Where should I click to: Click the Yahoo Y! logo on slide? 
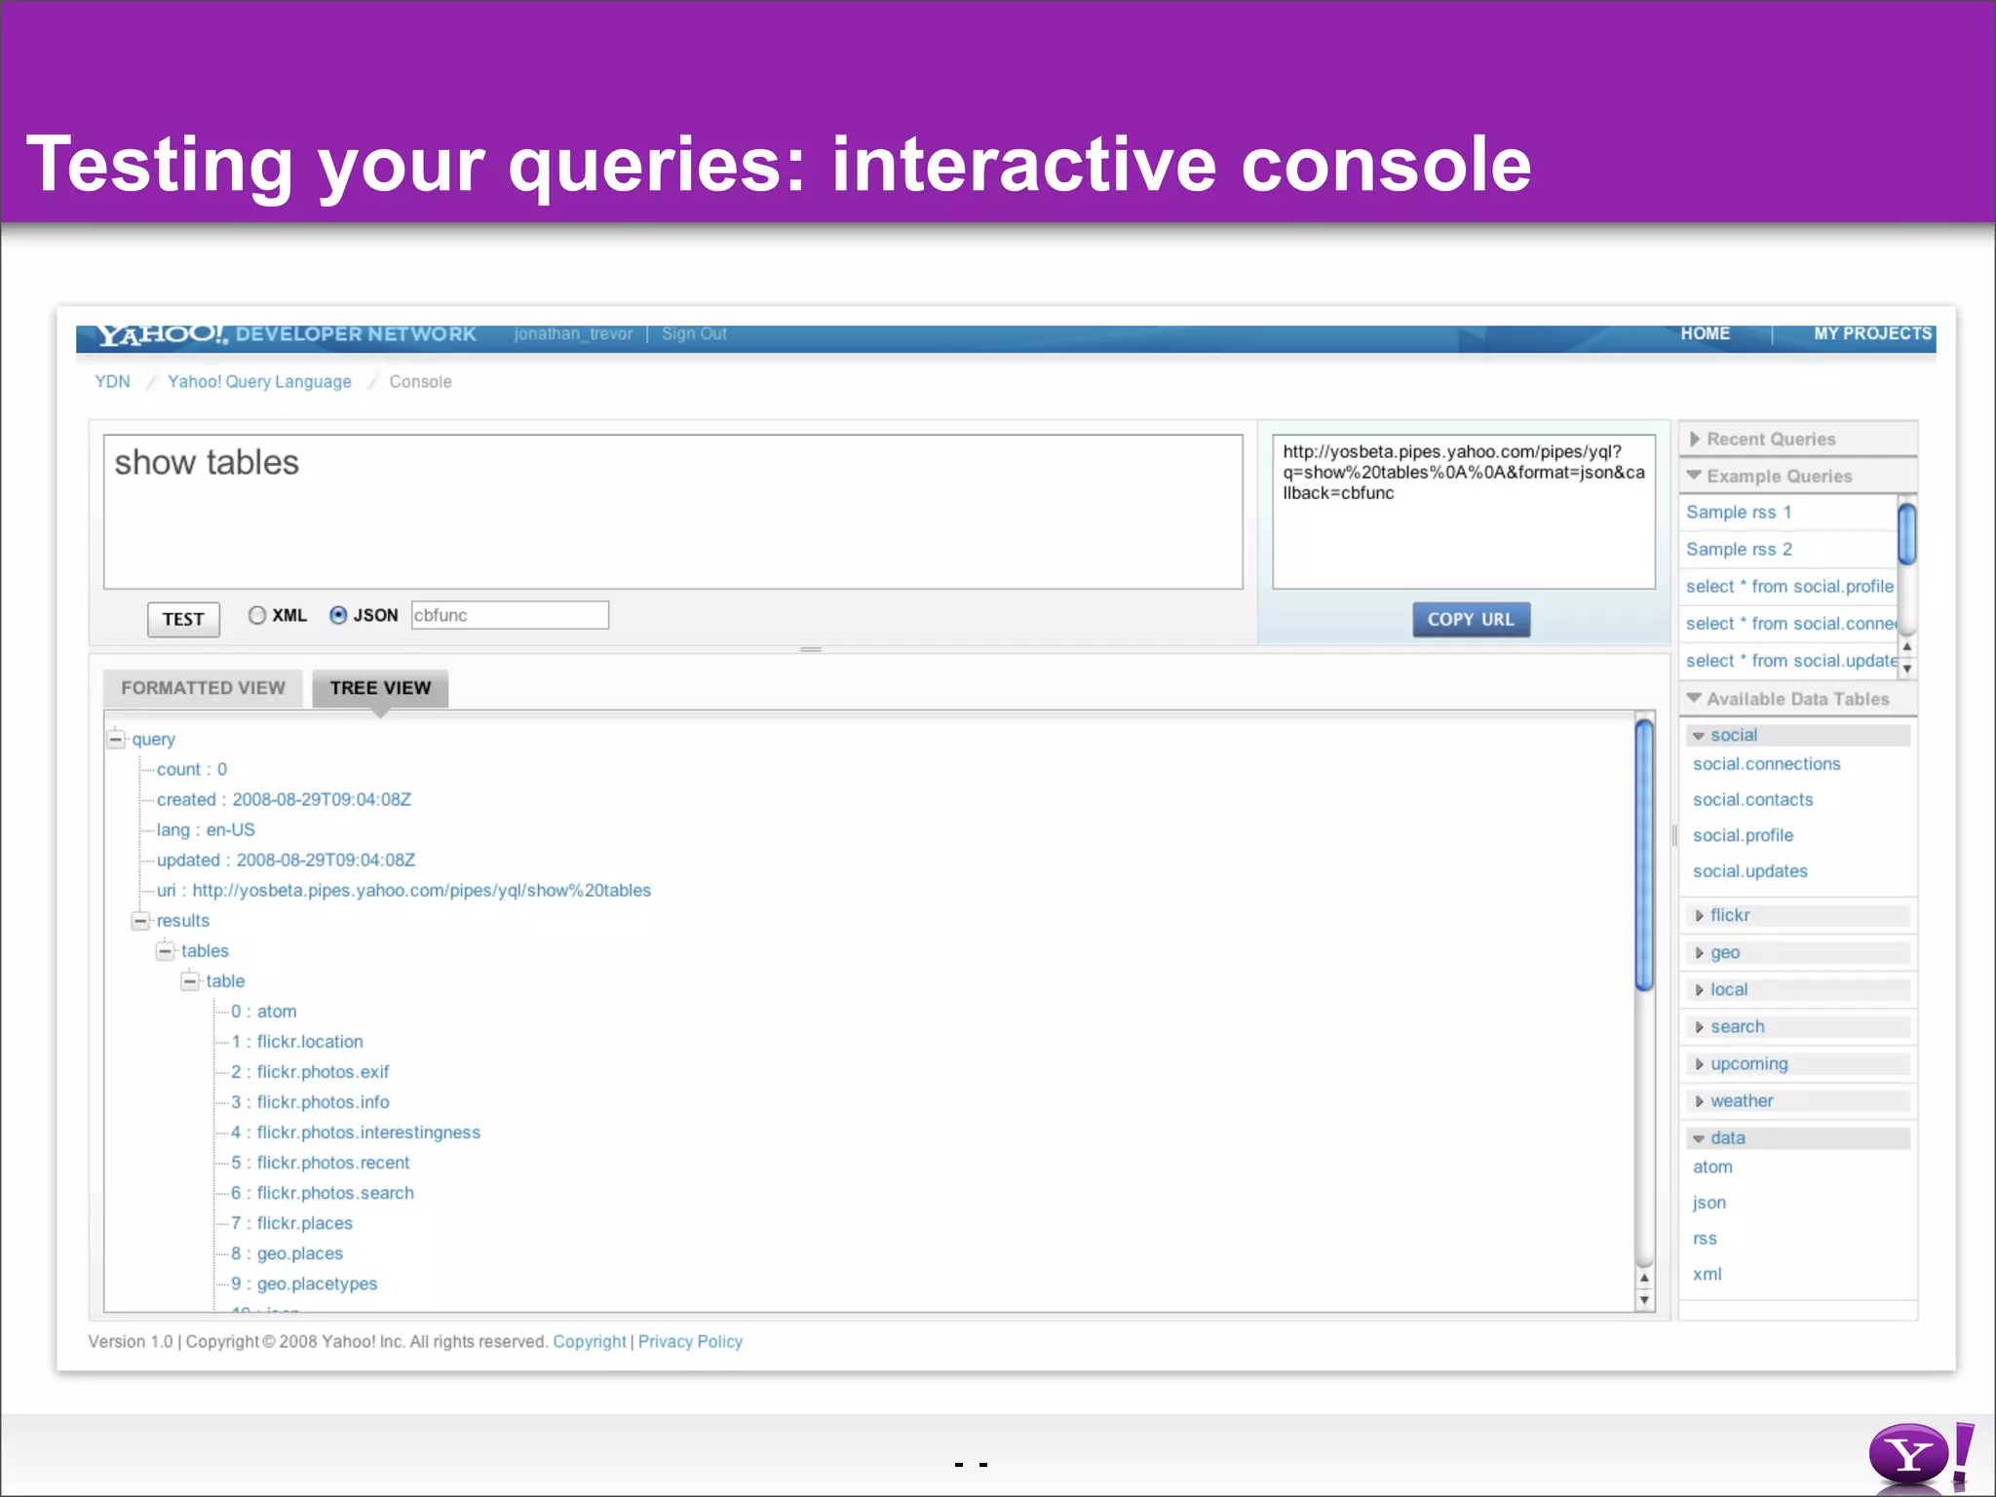(1921, 1454)
